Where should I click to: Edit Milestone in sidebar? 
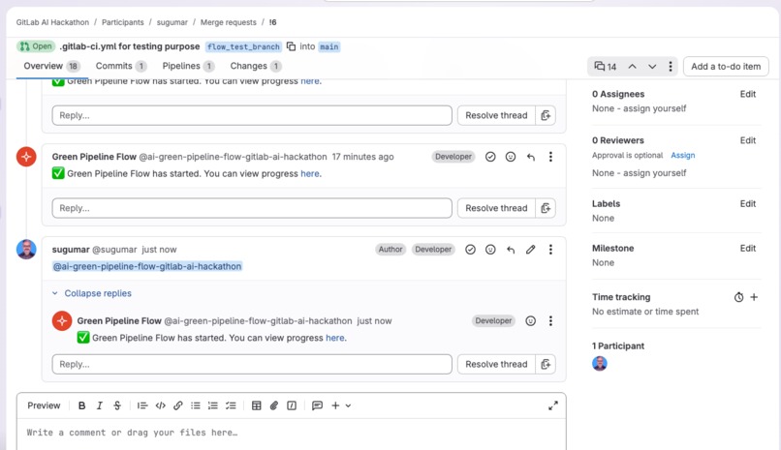[x=748, y=248]
